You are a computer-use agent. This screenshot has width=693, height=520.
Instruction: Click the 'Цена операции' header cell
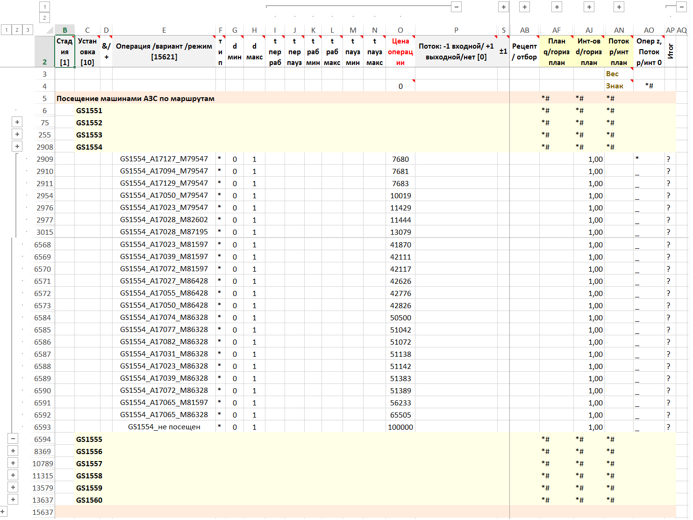400,51
